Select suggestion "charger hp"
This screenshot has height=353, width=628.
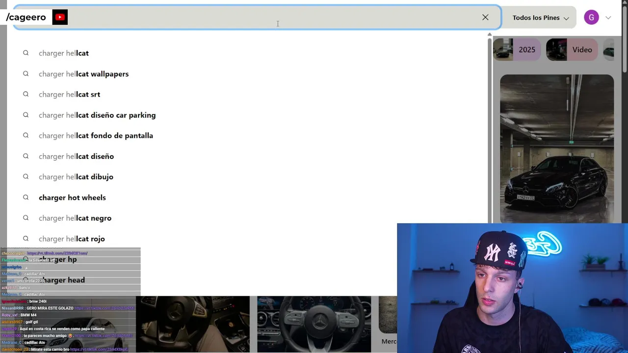58,259
